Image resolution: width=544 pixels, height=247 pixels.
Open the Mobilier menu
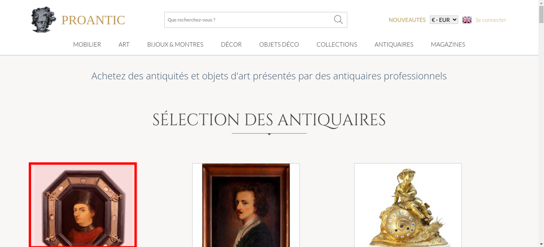pos(87,44)
